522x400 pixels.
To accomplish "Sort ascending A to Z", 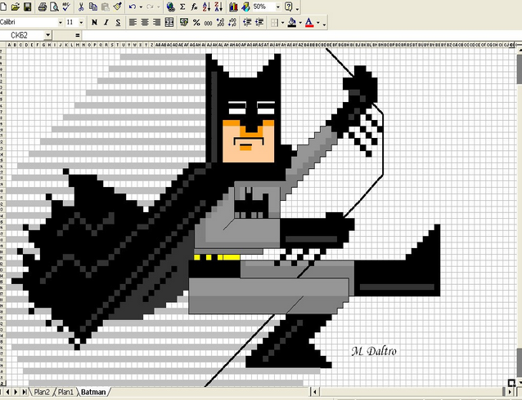I will point(206,7).
